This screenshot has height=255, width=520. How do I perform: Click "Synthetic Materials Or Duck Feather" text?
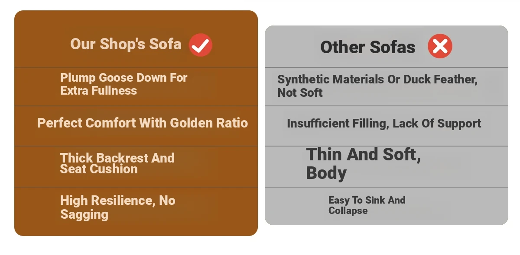(x=377, y=80)
